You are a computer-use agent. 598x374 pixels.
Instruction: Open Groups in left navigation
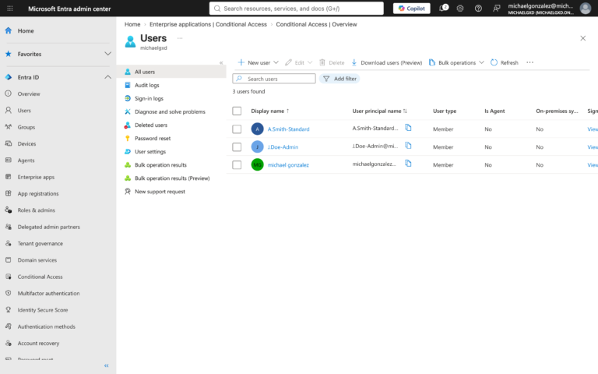tap(26, 127)
